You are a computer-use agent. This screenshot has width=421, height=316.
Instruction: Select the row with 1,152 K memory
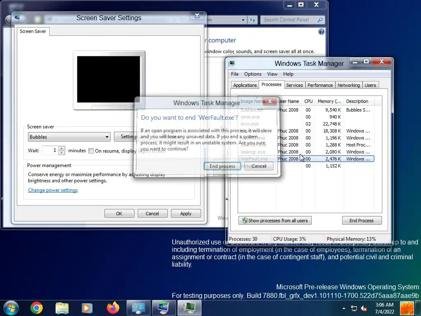coord(306,166)
